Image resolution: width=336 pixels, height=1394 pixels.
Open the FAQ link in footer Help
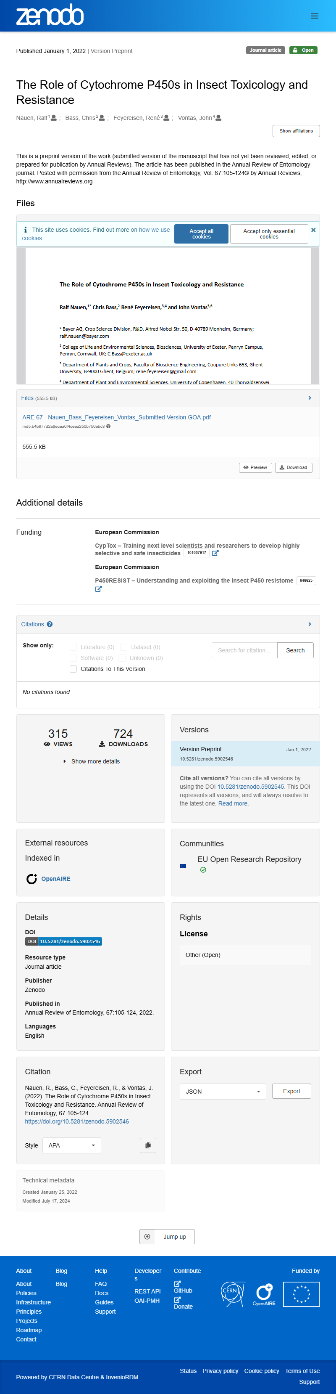point(101,1284)
